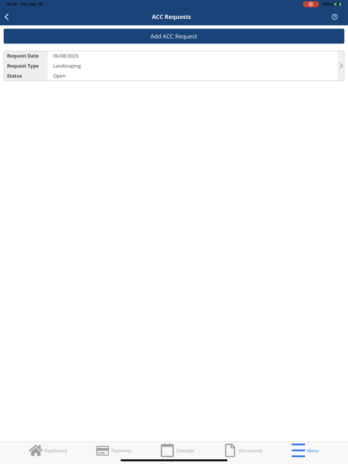The height and width of the screenshot is (464, 348).
Task: Switch to the Payments tab label
Action: [121, 451]
